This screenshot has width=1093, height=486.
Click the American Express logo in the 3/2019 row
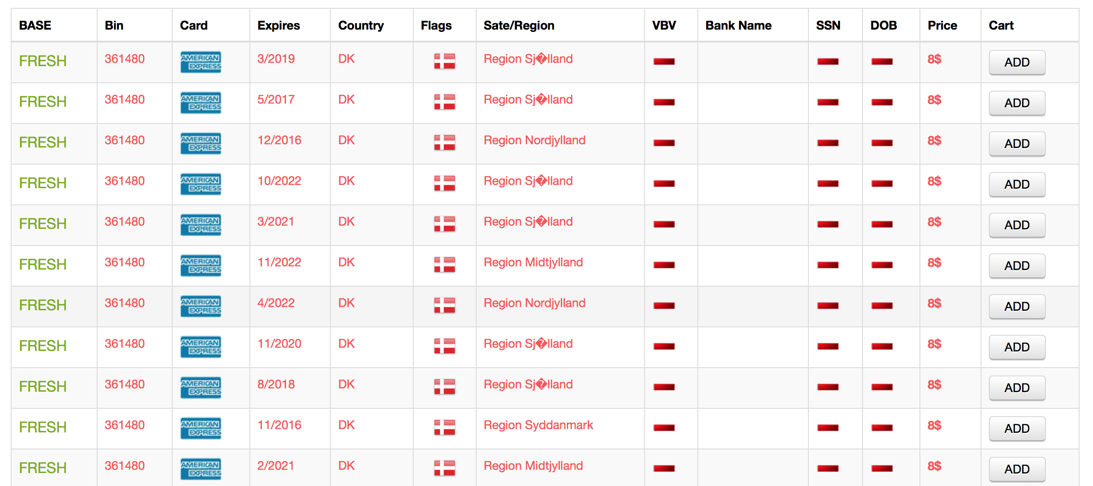(201, 62)
